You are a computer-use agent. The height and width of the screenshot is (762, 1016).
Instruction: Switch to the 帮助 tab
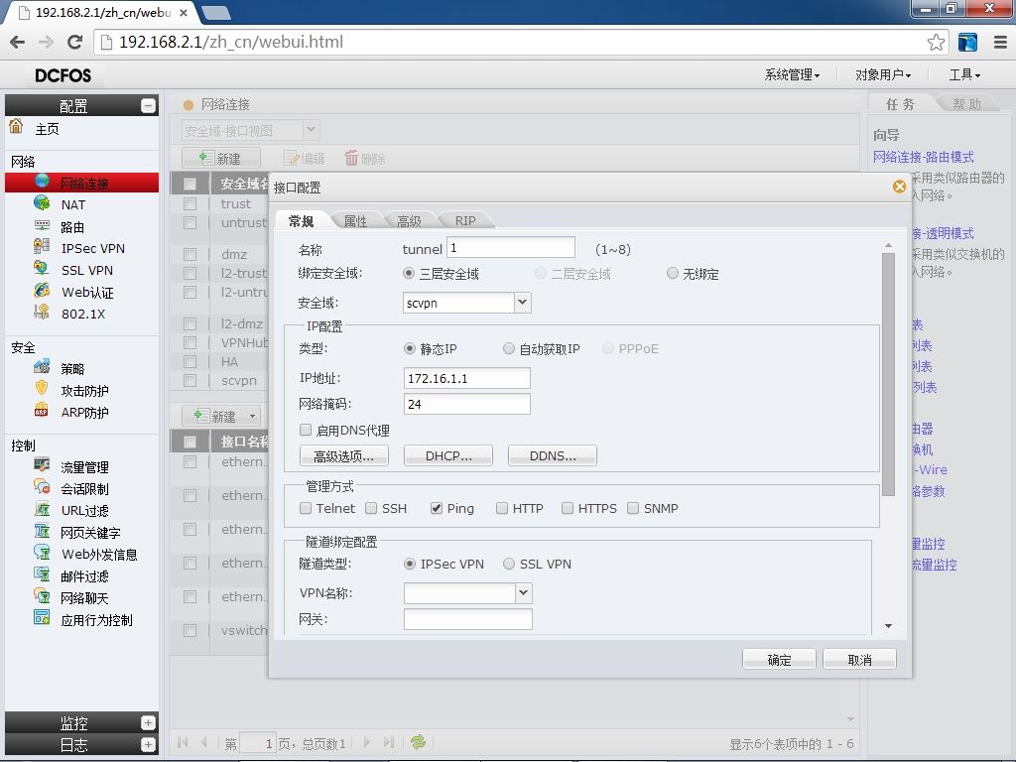pos(966,103)
